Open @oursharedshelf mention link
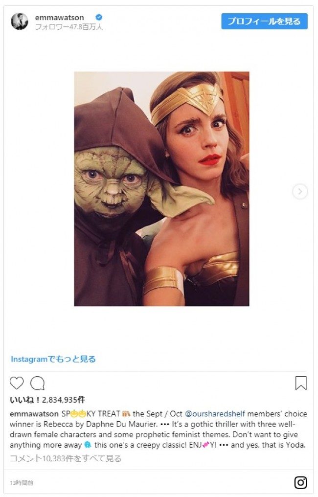This screenshot has width=318, height=497. click(x=215, y=414)
